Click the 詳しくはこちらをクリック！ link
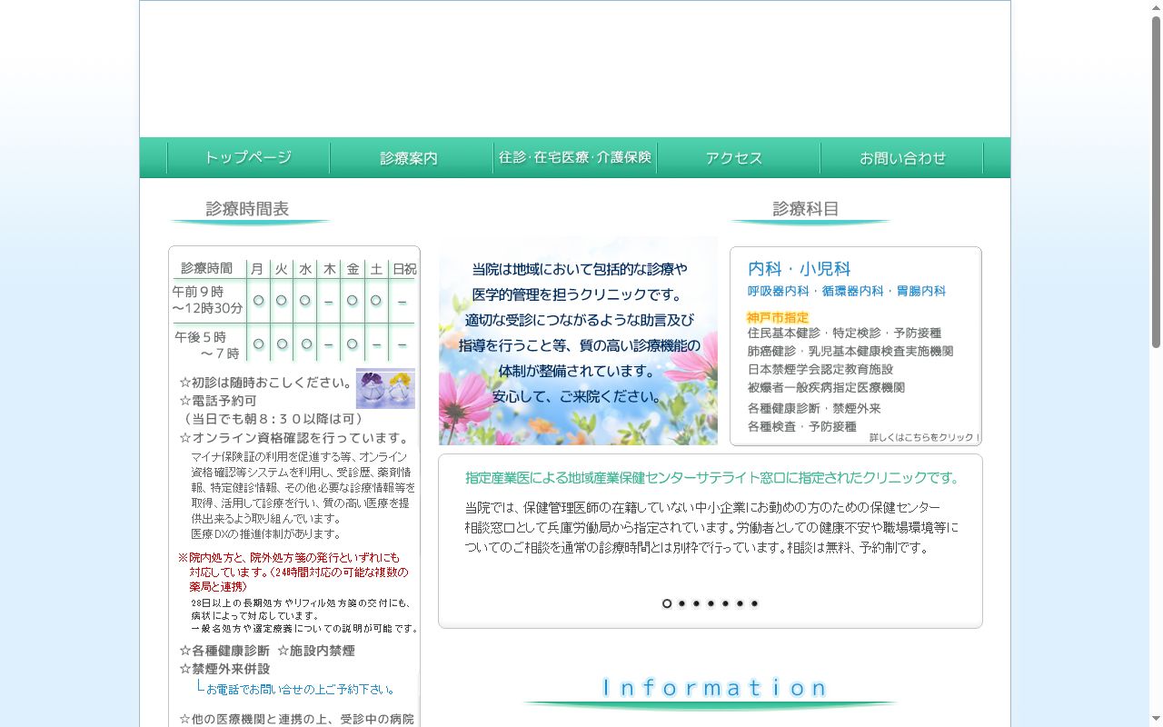1163x727 pixels. [x=924, y=437]
